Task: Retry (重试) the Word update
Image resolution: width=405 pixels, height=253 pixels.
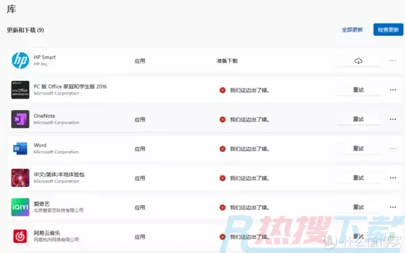Action: [358, 148]
